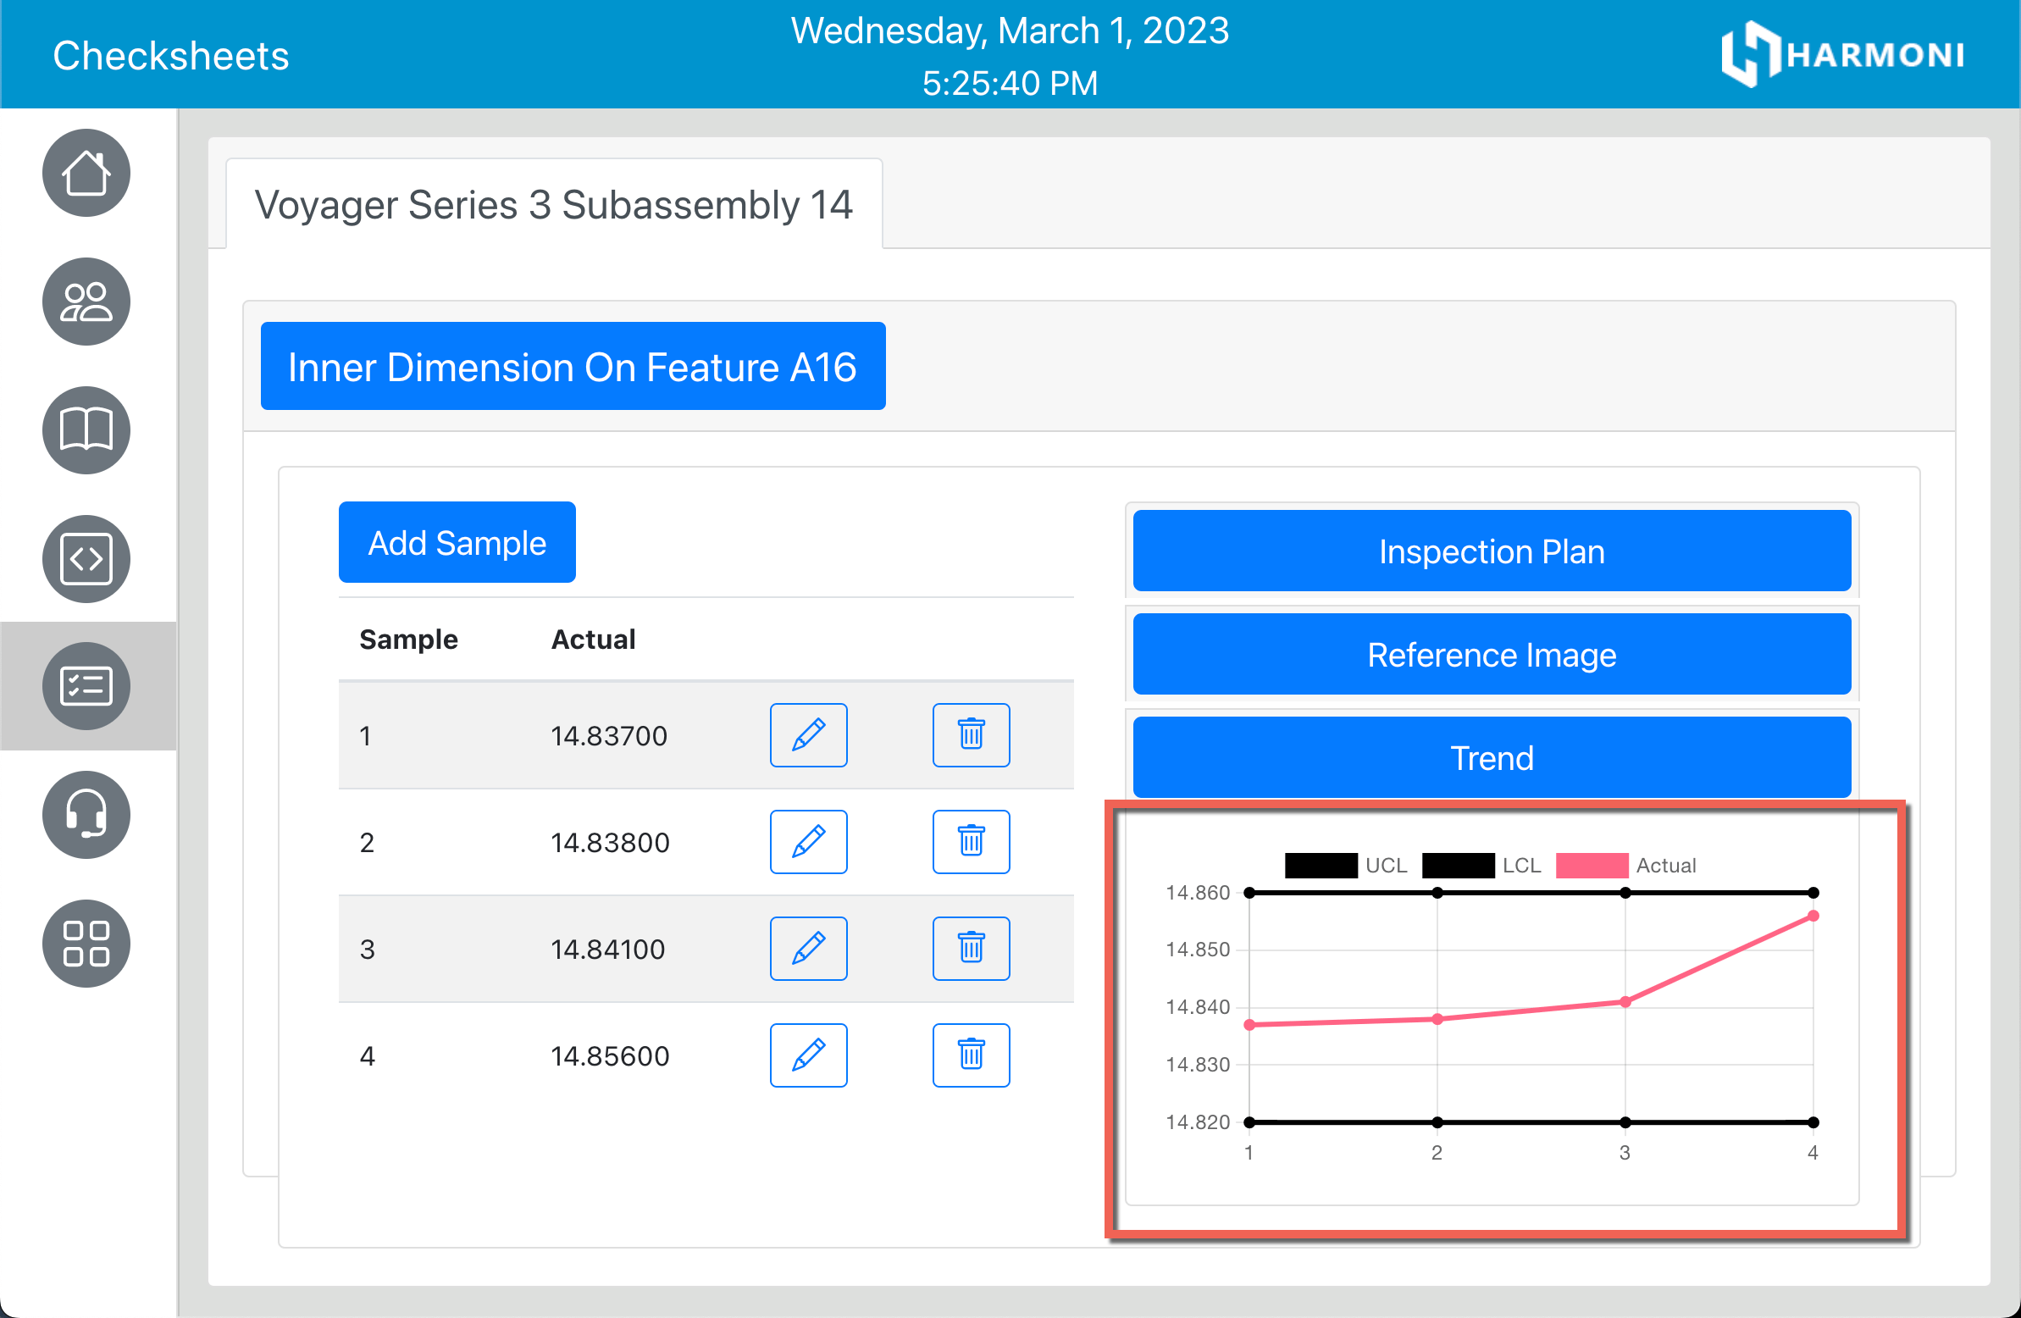This screenshot has height=1318, width=2021.
Task: Open the Checksheets list sidebar icon
Action: (86, 686)
